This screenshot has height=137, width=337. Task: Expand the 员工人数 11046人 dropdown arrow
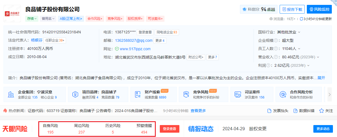299,49
